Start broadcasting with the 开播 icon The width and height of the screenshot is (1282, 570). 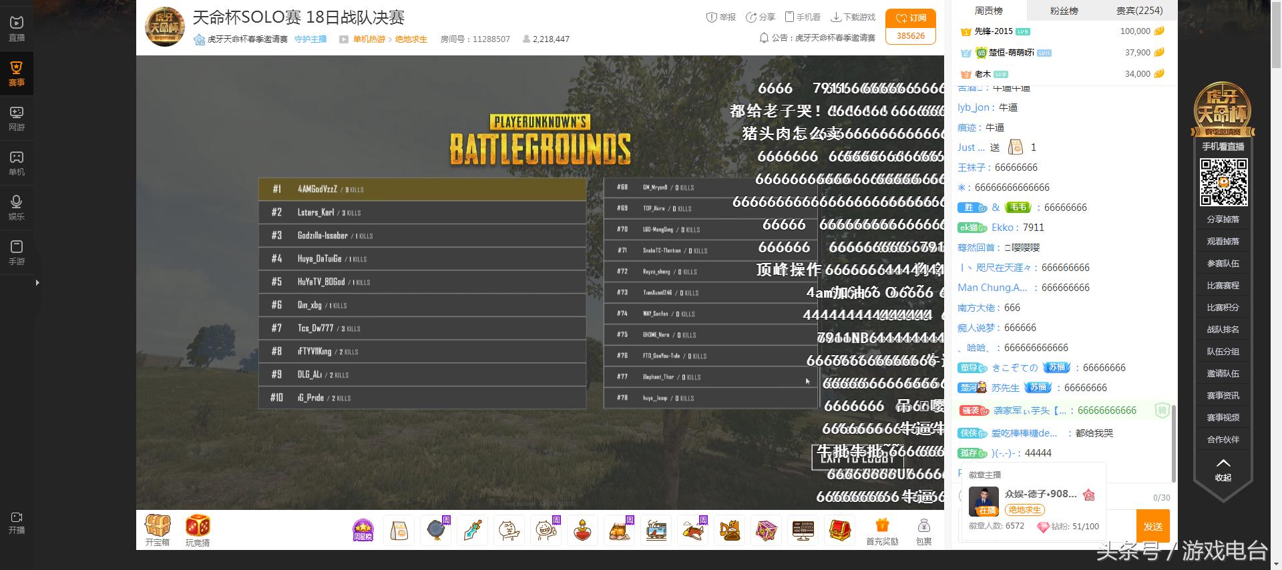(x=17, y=523)
